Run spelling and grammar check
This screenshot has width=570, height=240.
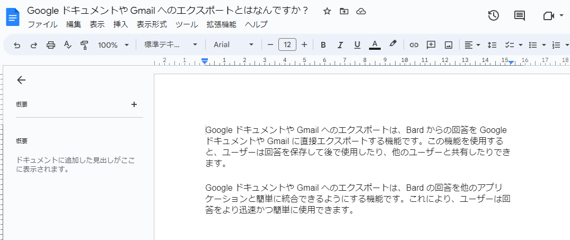[x=68, y=45]
